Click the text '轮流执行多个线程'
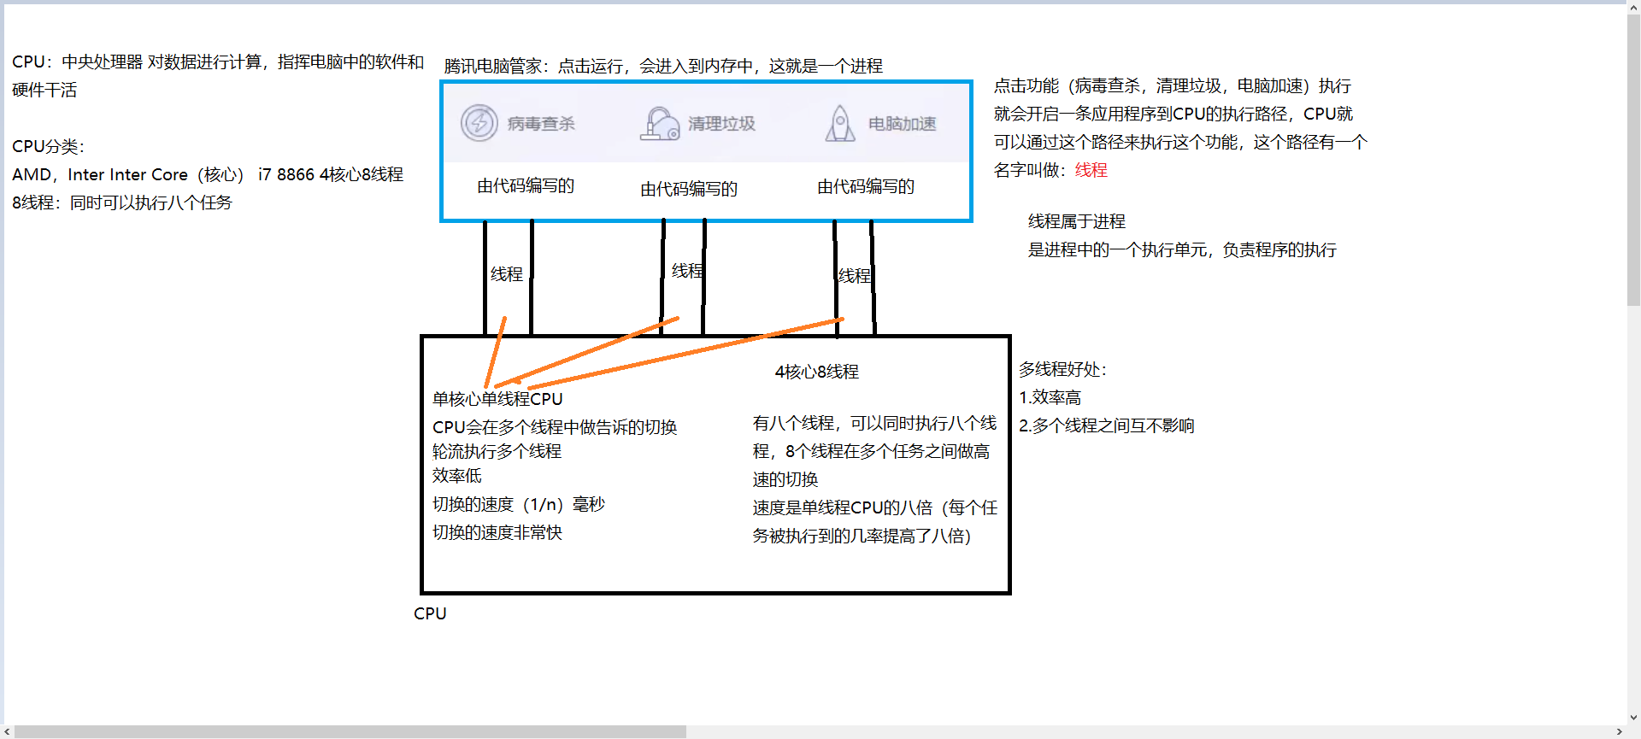The width and height of the screenshot is (1641, 739). click(497, 451)
